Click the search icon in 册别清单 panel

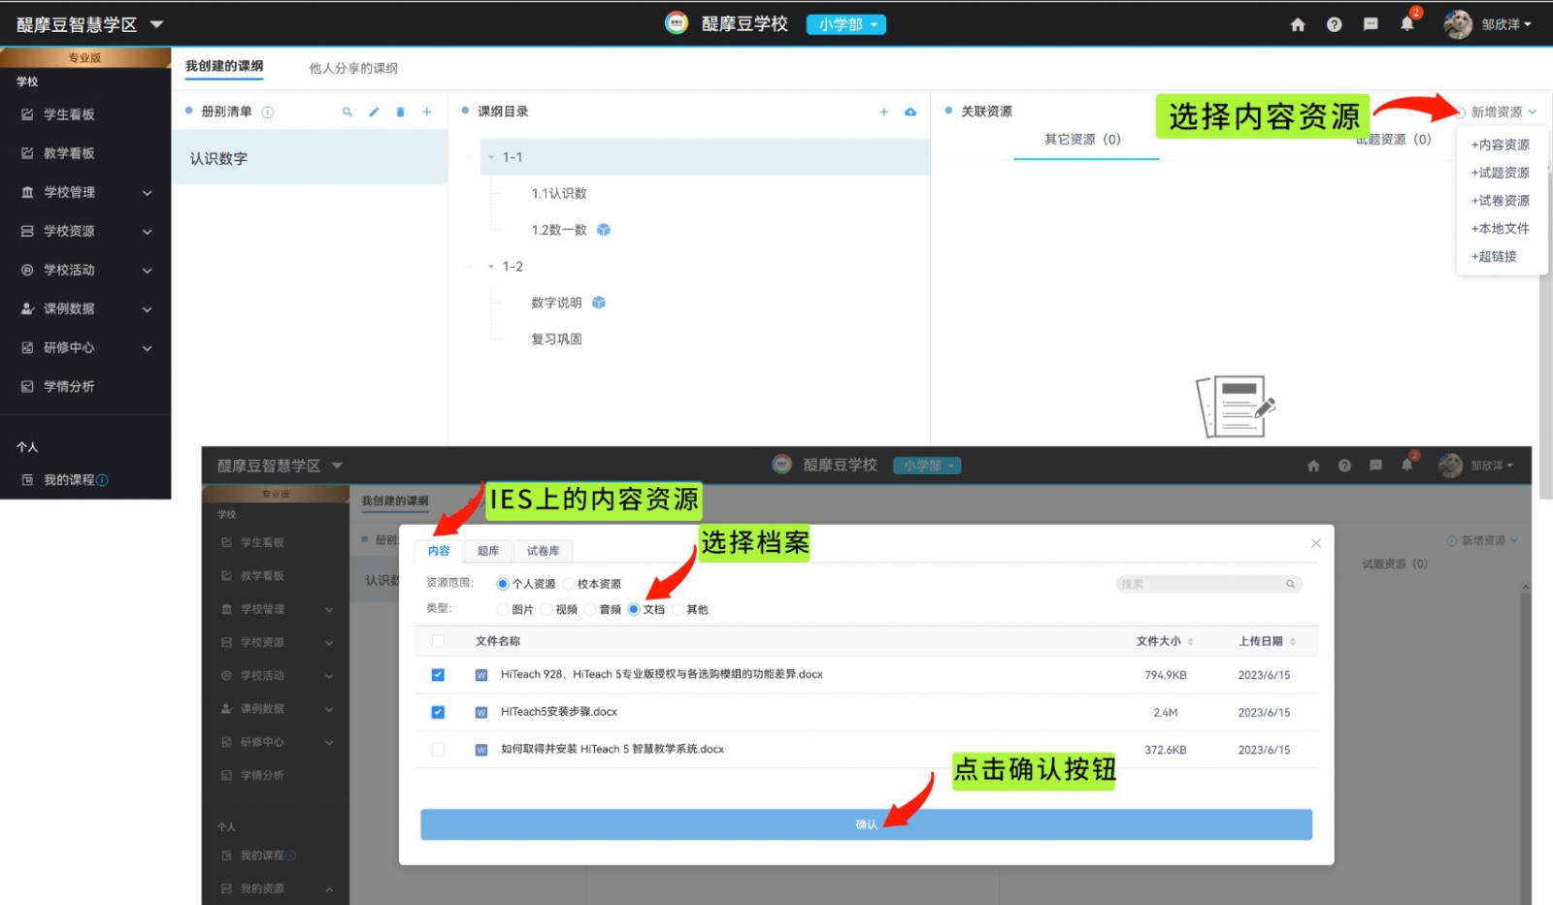click(x=347, y=113)
